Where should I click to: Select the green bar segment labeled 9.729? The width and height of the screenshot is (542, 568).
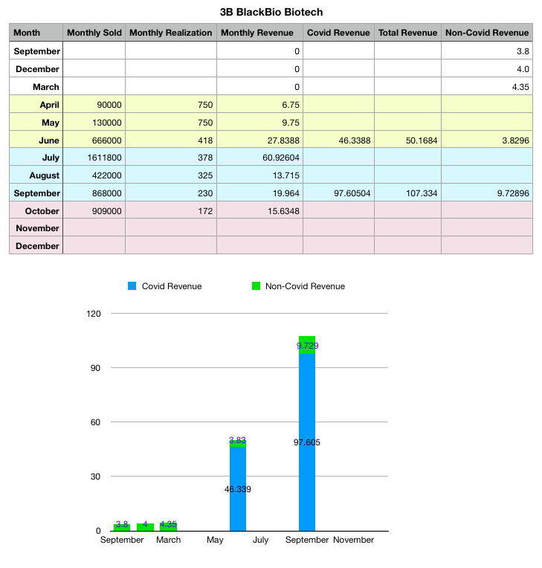tap(307, 346)
